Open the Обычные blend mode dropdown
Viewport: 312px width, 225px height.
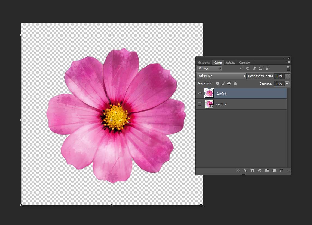coord(222,76)
